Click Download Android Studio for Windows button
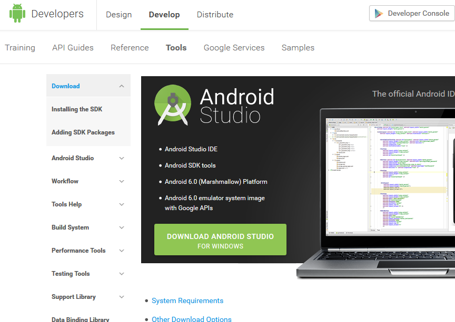This screenshot has height=322, width=455. 220,240
